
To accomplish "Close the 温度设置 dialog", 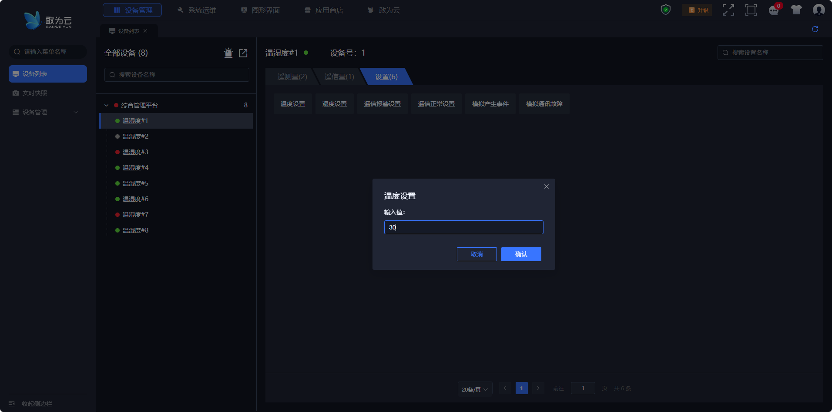I will [547, 186].
